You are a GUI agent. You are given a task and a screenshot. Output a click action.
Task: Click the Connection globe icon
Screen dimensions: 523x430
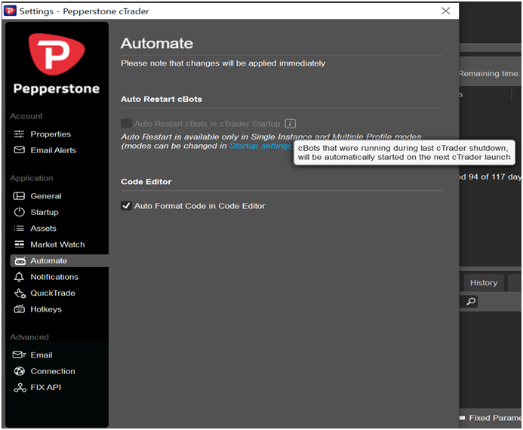pyautogui.click(x=19, y=371)
